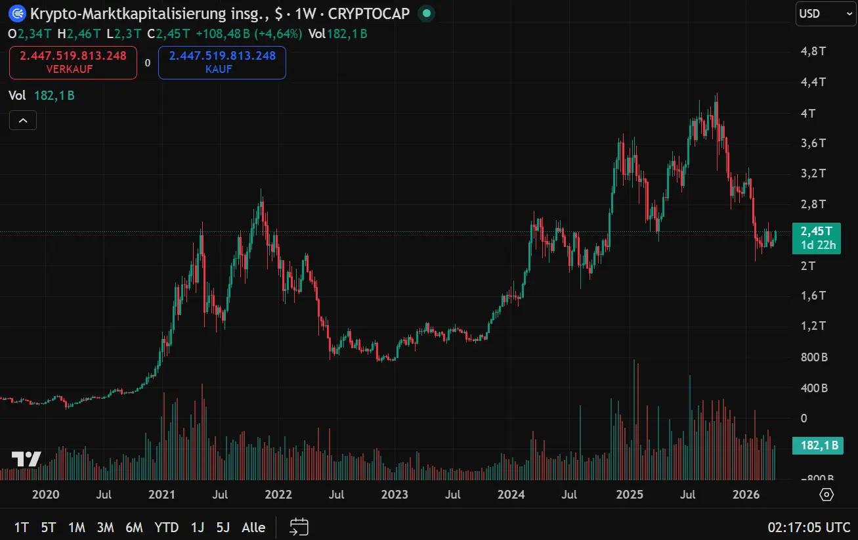The height and width of the screenshot is (540, 858).
Task: Click the green market status dot
Action: [x=427, y=12]
